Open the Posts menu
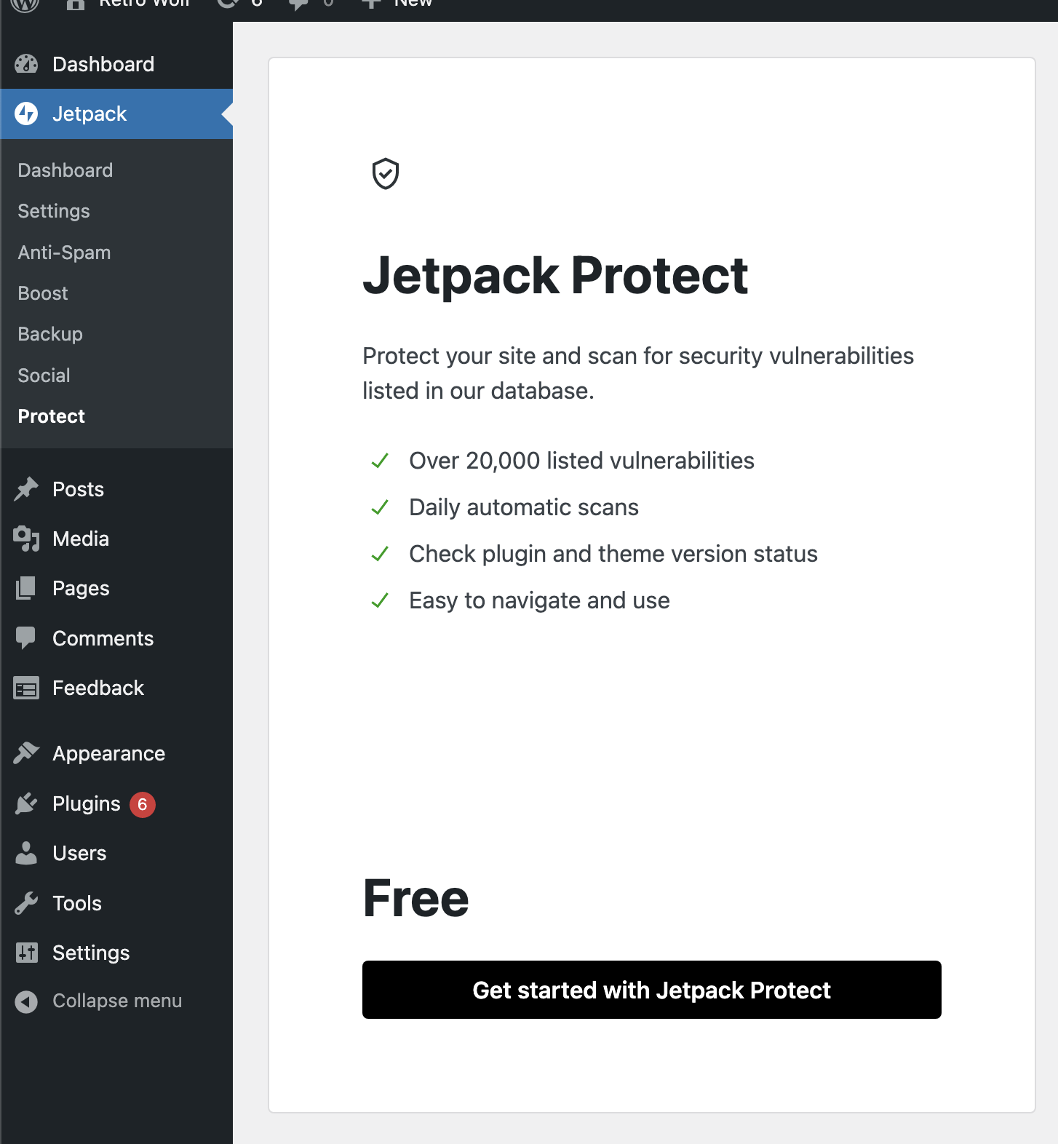The width and height of the screenshot is (1058, 1144). [116, 489]
